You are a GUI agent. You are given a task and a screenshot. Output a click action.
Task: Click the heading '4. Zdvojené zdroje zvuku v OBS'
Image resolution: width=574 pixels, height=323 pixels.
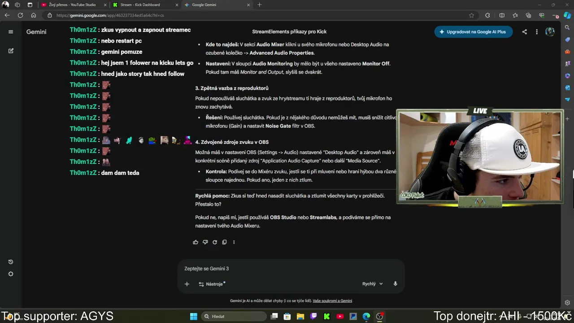232,142
